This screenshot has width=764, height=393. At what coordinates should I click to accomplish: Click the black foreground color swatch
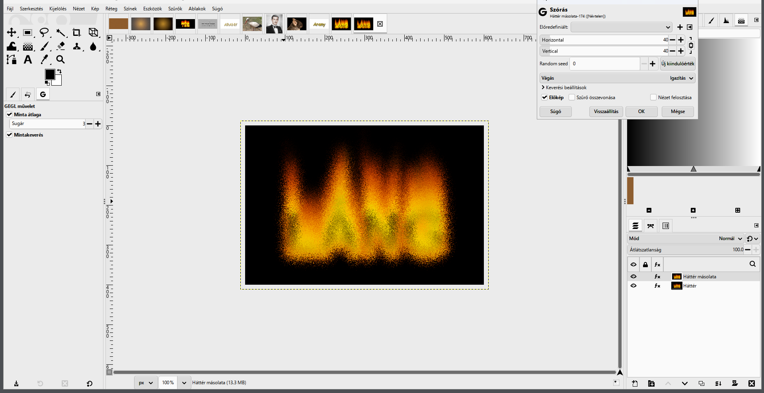(50, 74)
